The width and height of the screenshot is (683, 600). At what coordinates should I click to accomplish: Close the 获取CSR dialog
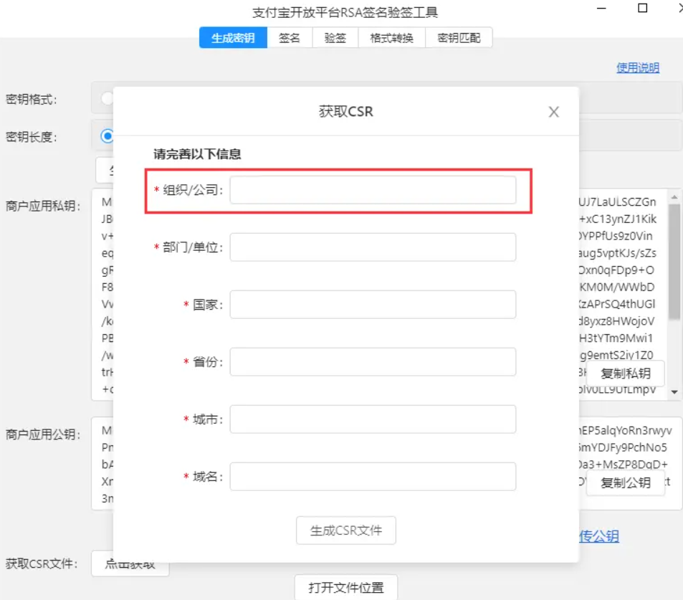(x=553, y=112)
